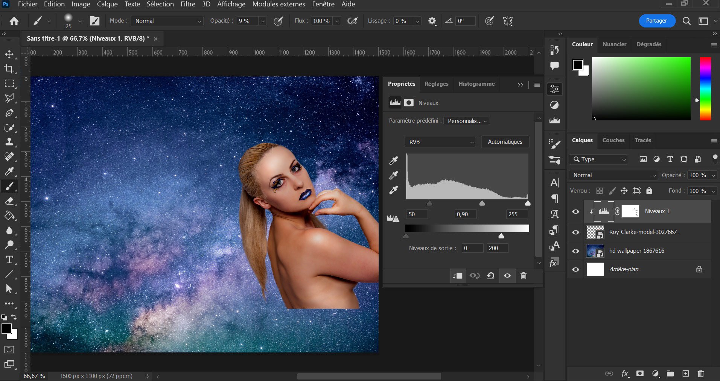Open the Filtre menu

coord(188,4)
